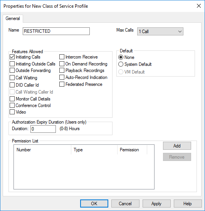Check Intercom Receive option
The image size is (205, 211).
pos(62,57)
